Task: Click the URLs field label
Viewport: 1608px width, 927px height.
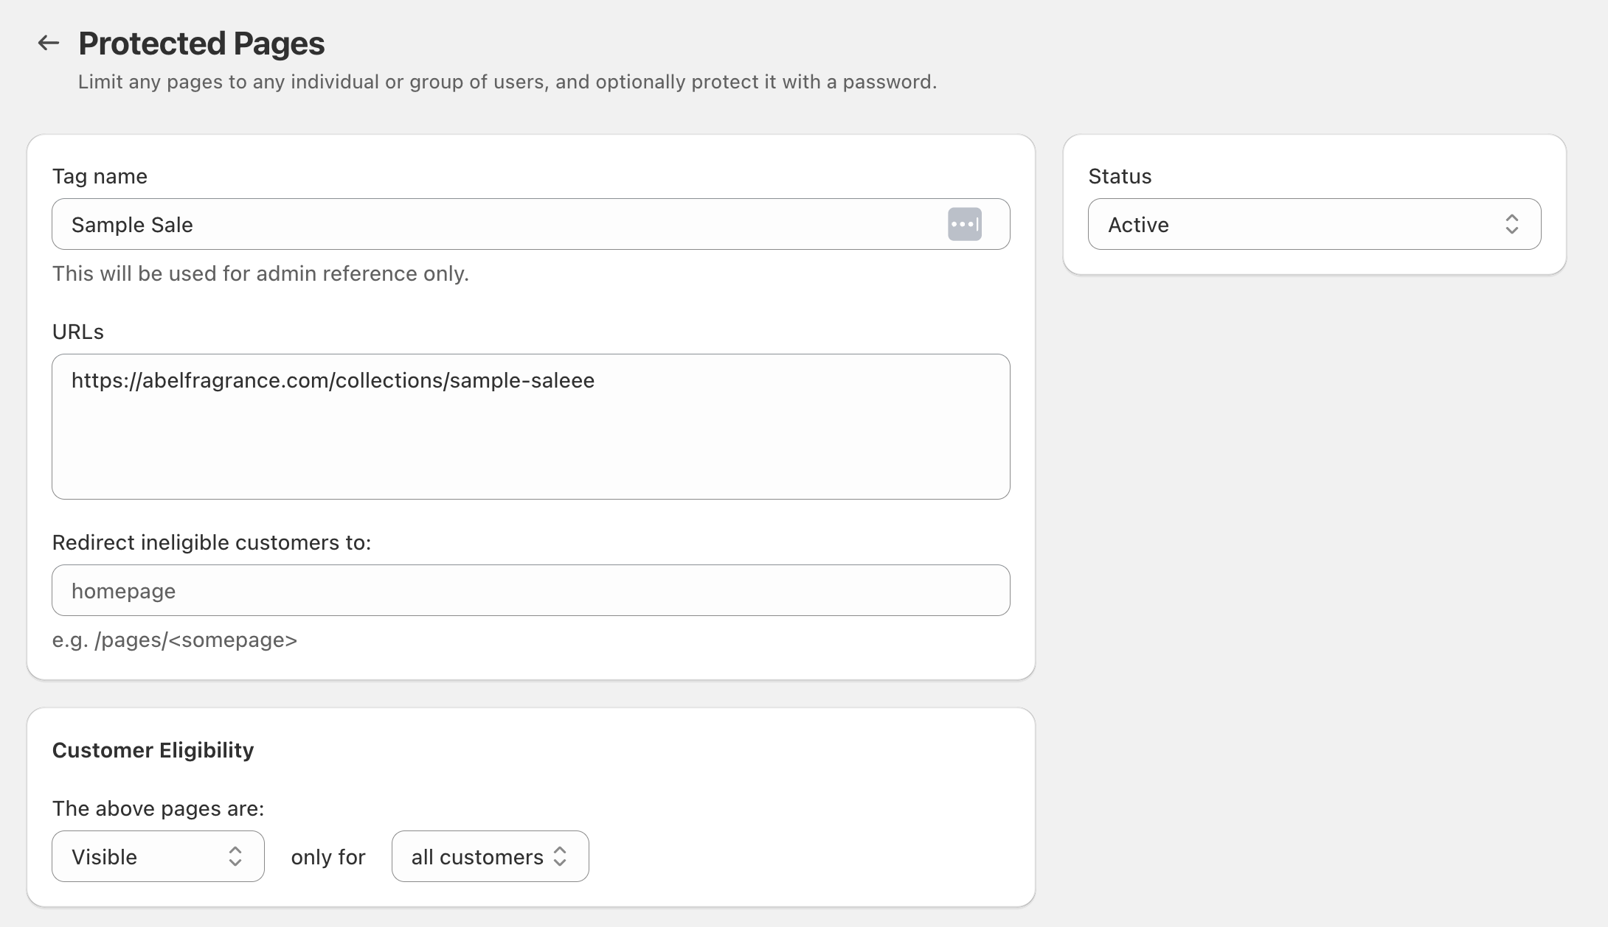Action: 77,331
